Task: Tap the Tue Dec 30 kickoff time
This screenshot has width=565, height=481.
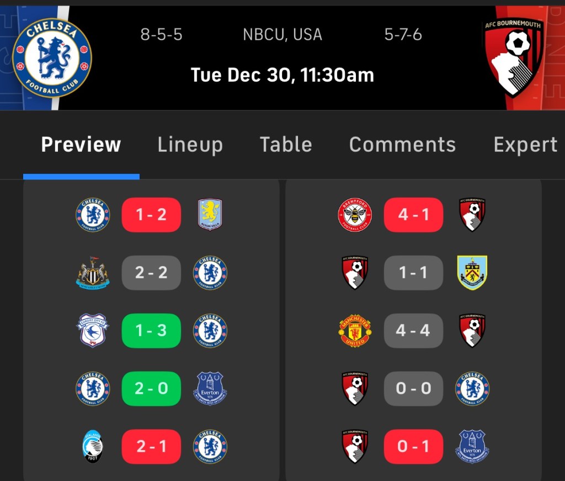Action: (x=282, y=75)
